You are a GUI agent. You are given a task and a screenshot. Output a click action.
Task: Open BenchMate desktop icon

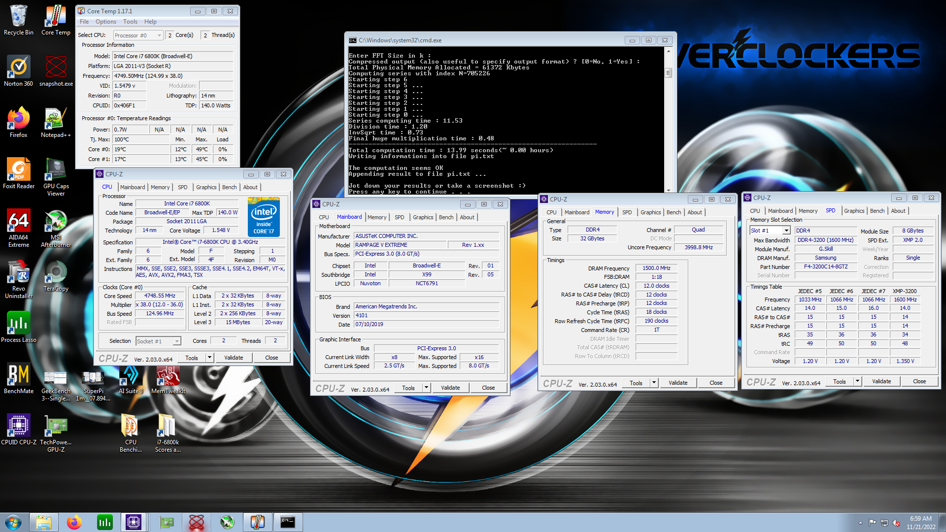[x=19, y=378]
